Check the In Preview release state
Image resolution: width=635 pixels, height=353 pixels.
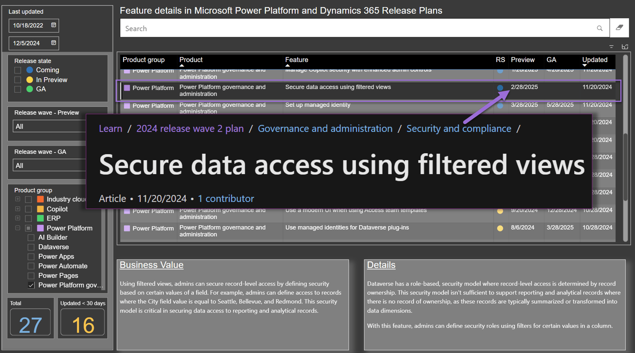pos(18,80)
